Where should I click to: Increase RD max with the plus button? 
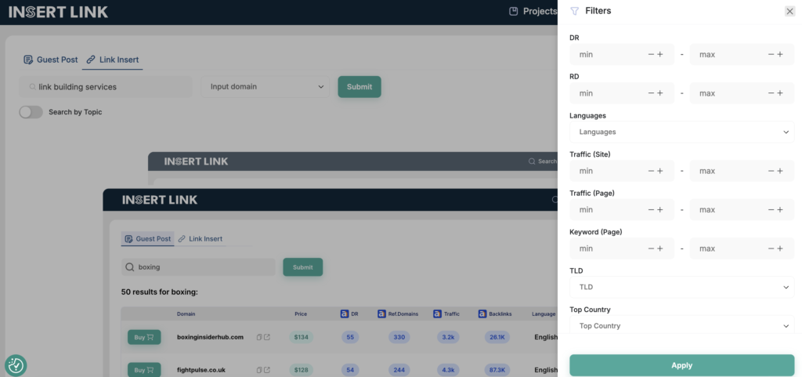tap(780, 93)
